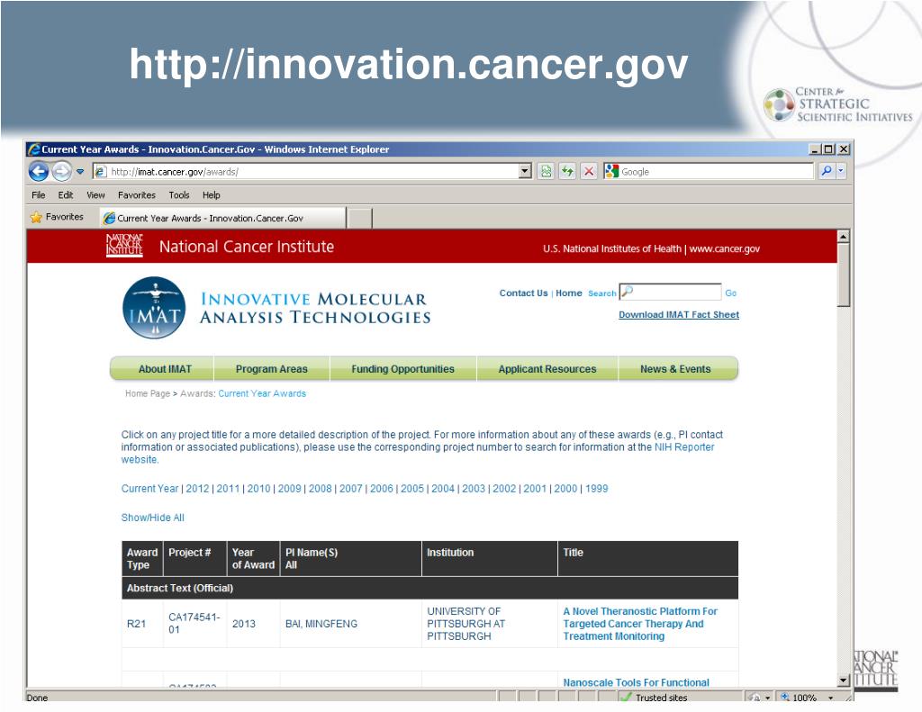Open Download IMAT Fact Sheet link

pyautogui.click(x=679, y=314)
